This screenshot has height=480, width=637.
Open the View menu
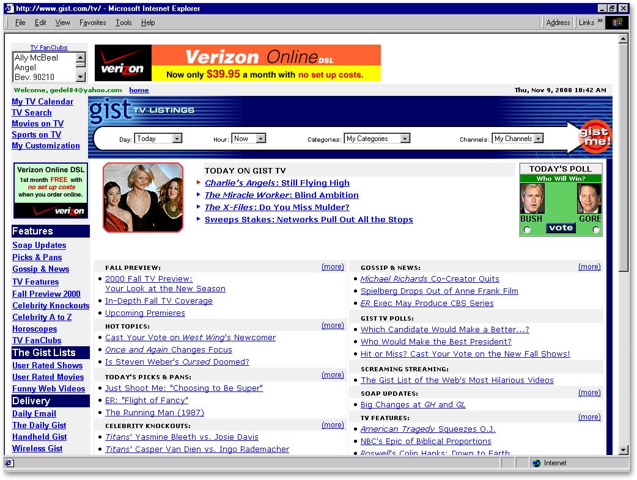[x=62, y=23]
